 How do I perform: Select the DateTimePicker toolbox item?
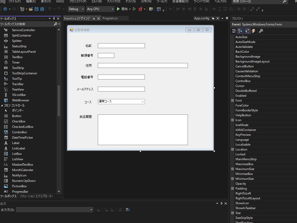point(22,138)
